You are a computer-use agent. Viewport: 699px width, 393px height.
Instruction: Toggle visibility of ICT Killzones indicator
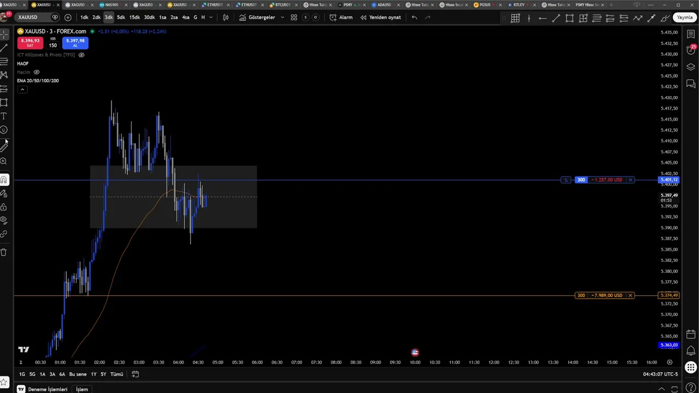(81, 55)
